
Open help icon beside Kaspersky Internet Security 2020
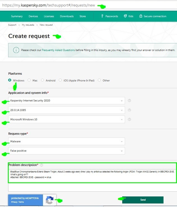pyautogui.click(x=130, y=101)
